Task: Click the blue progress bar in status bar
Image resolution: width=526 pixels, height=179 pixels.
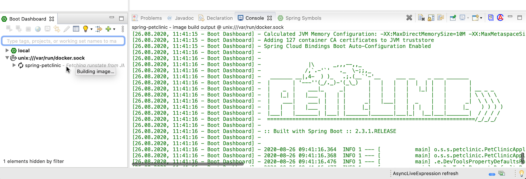Action: pos(492,174)
